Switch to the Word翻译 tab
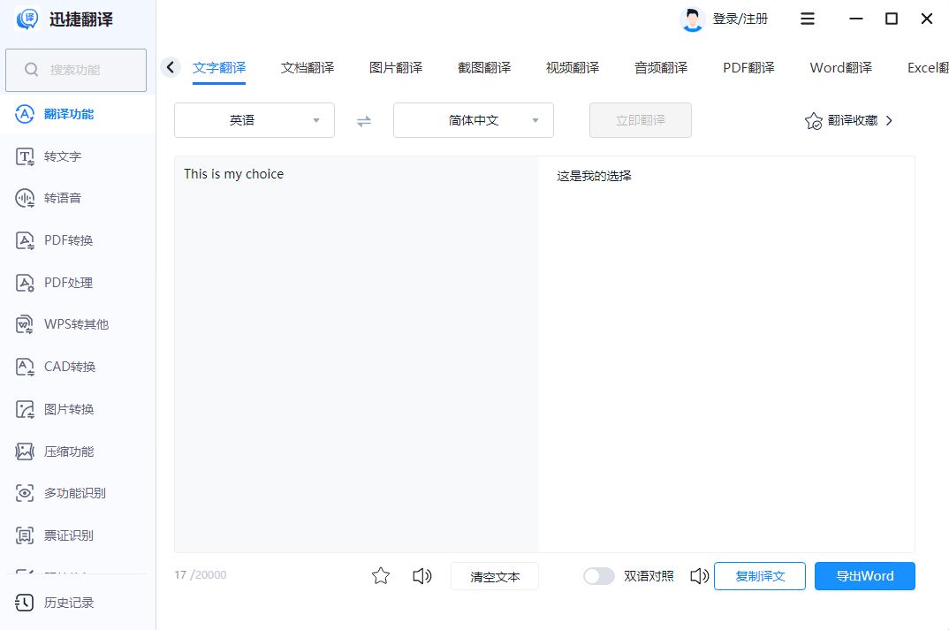The height and width of the screenshot is (630, 949). [x=840, y=68]
